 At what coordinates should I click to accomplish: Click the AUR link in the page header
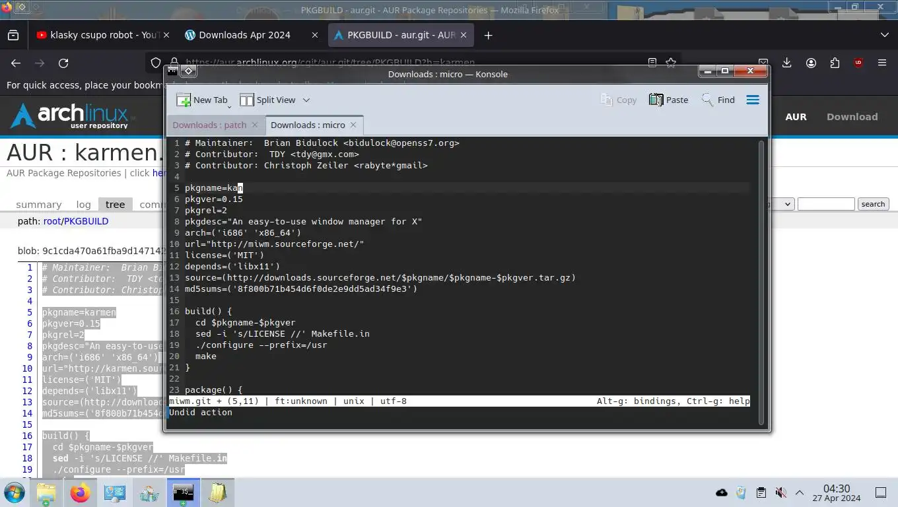pos(796,117)
